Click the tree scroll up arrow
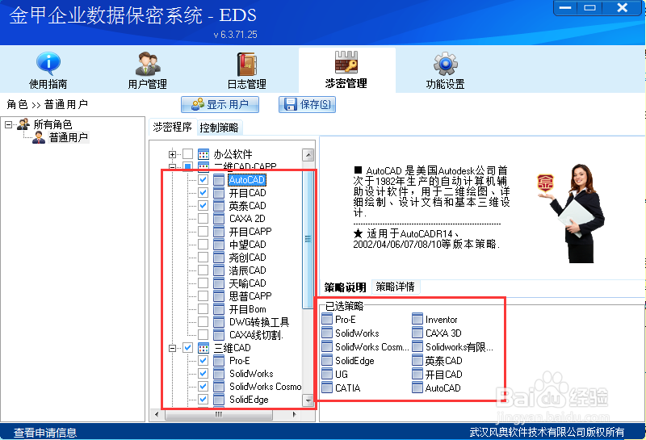The height and width of the screenshot is (440, 646). click(308, 155)
